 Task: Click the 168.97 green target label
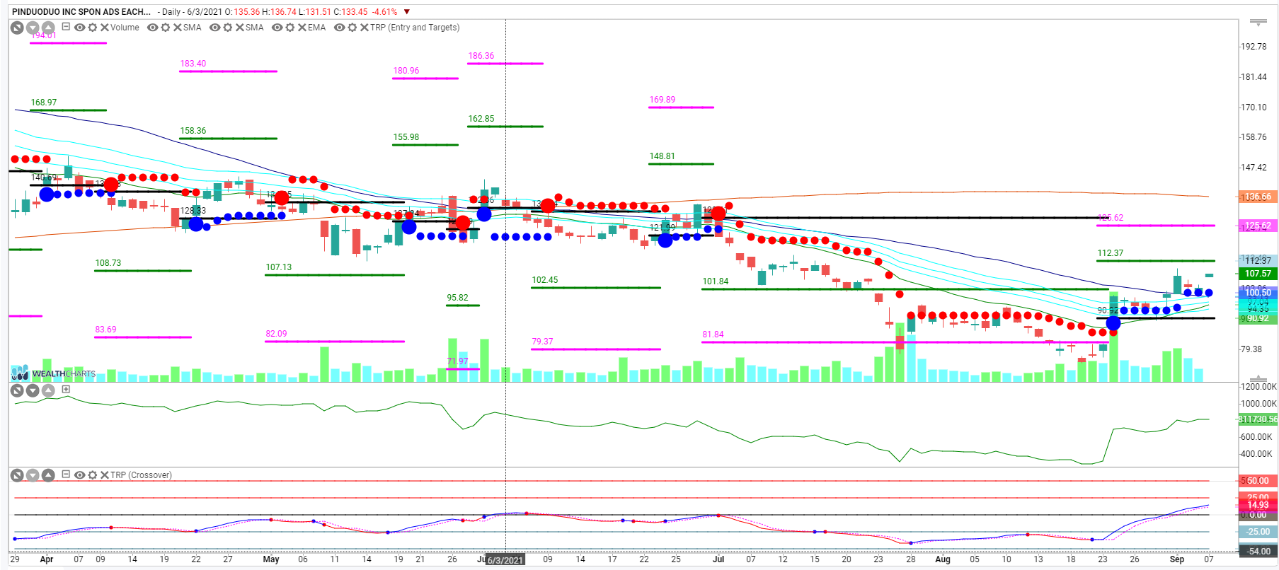coord(44,103)
